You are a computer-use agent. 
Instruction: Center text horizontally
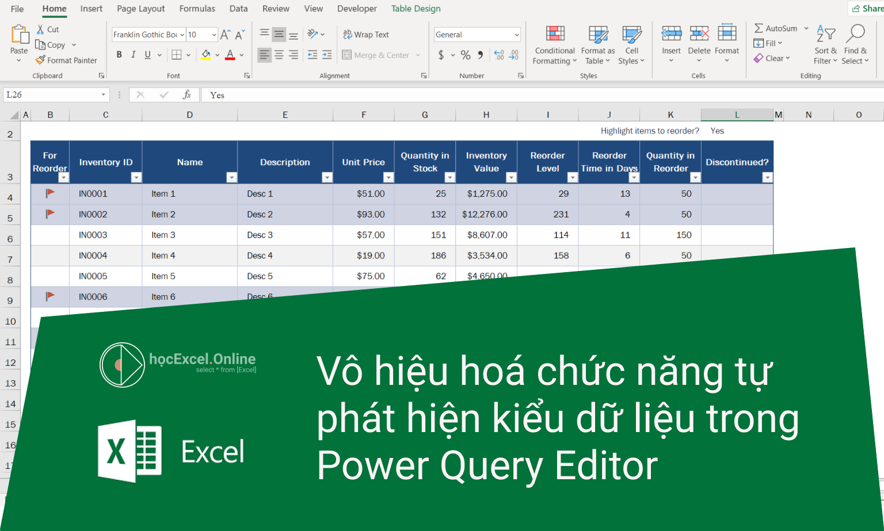279,55
